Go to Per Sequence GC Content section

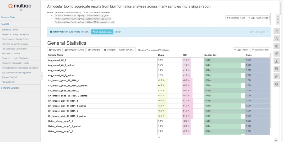coord(14,49)
